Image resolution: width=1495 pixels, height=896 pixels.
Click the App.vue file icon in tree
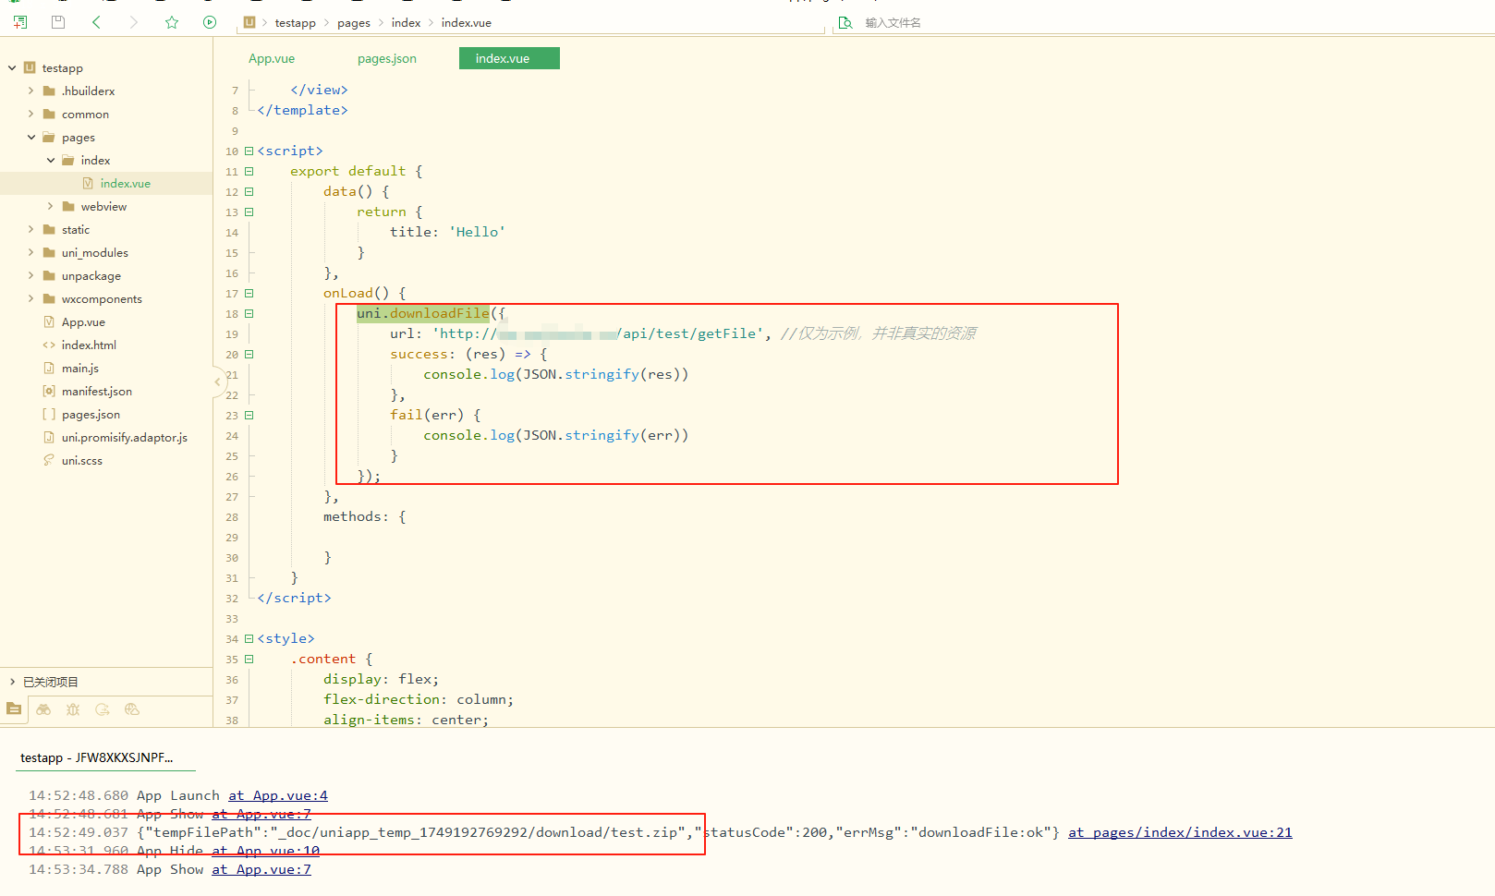pyautogui.click(x=49, y=321)
